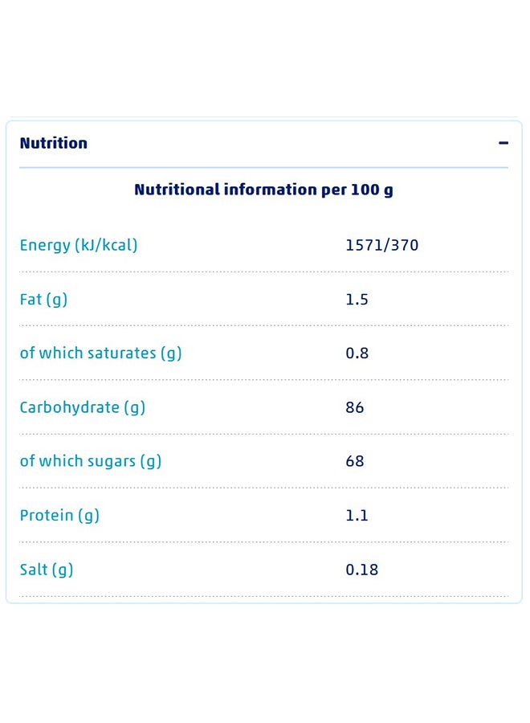Click the 'of which sugars (g)' label

(91, 461)
